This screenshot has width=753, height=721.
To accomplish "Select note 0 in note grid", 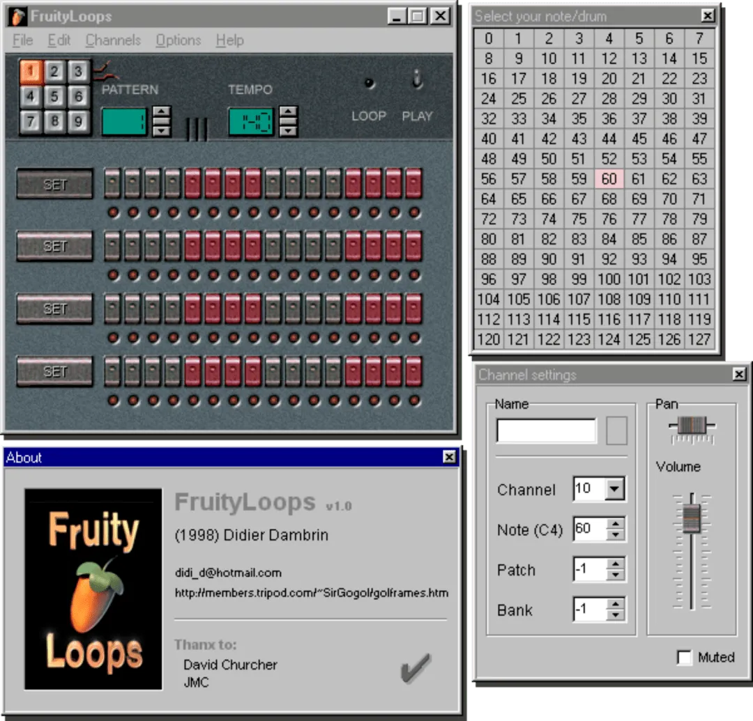I will [489, 38].
